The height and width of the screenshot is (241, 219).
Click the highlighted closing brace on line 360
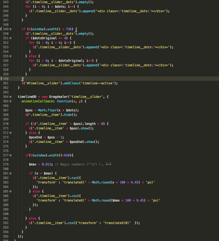pos(23,79)
